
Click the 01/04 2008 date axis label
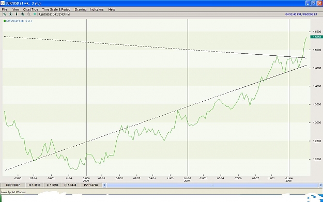click(x=289, y=179)
